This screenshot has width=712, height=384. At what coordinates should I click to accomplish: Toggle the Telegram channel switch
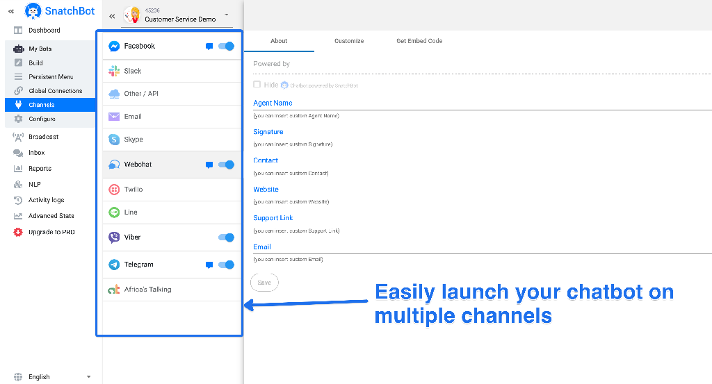click(x=226, y=265)
